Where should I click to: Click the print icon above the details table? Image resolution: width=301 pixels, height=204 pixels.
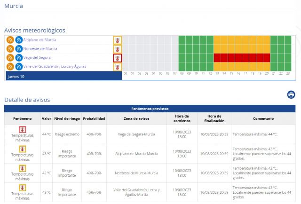[x=291, y=95]
